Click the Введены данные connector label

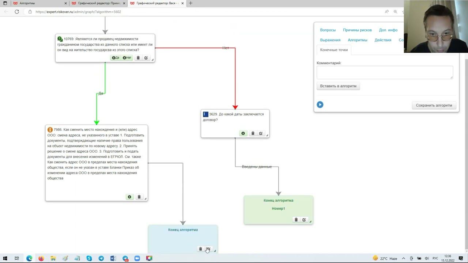coord(257,167)
